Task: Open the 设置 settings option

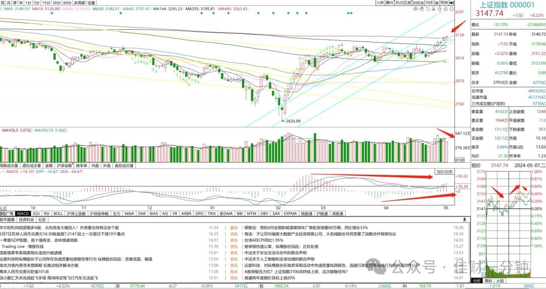Action: 91,3
